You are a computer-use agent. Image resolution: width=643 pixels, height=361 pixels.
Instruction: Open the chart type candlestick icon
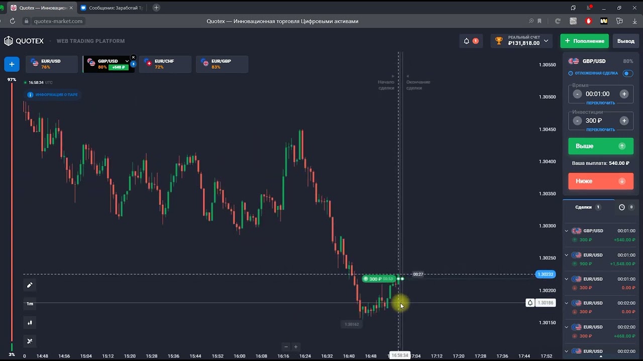[x=30, y=322]
